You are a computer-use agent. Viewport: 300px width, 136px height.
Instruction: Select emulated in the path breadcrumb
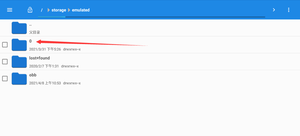81,10
